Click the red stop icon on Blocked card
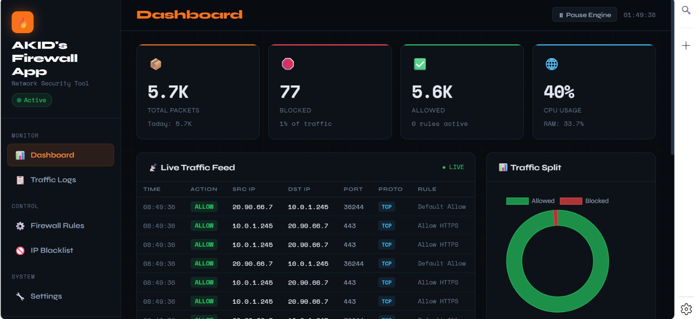The width and height of the screenshot is (698, 319). (x=288, y=64)
